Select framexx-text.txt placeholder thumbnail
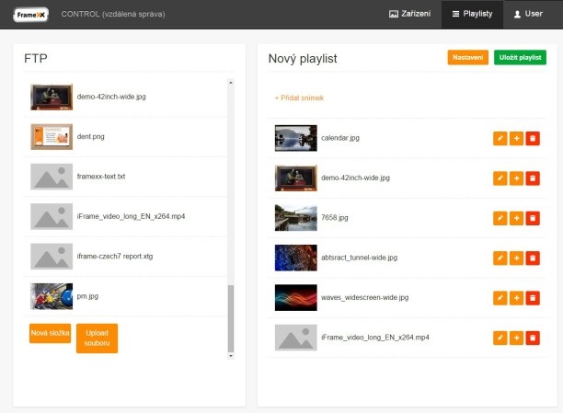Image resolution: width=563 pixels, height=413 pixels. tap(52, 177)
